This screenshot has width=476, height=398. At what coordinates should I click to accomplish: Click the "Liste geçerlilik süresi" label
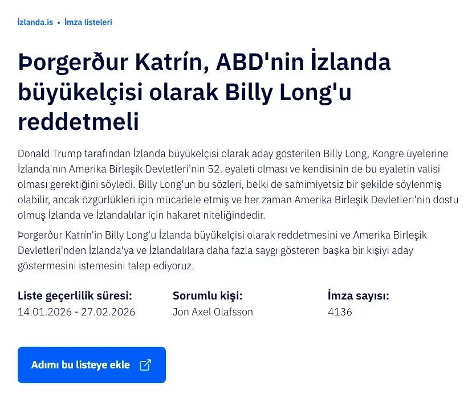75,296
